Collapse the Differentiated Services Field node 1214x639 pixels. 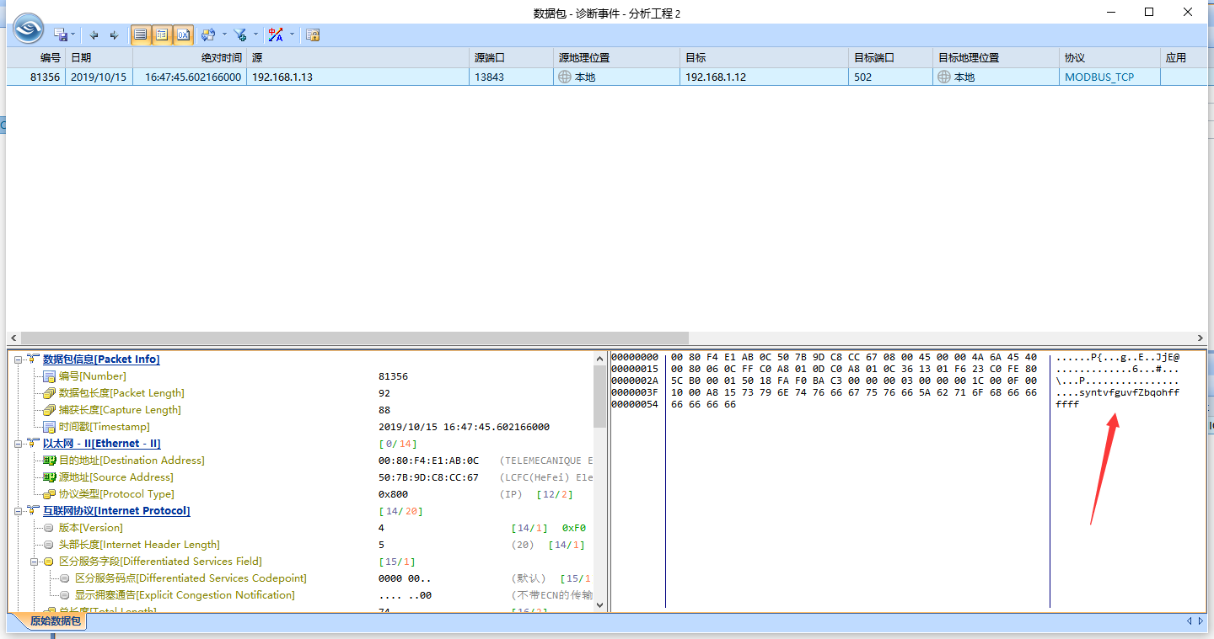[35, 562]
